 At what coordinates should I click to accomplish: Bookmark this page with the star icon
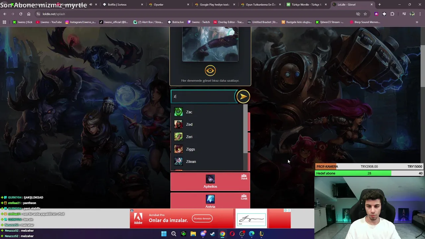365,14
